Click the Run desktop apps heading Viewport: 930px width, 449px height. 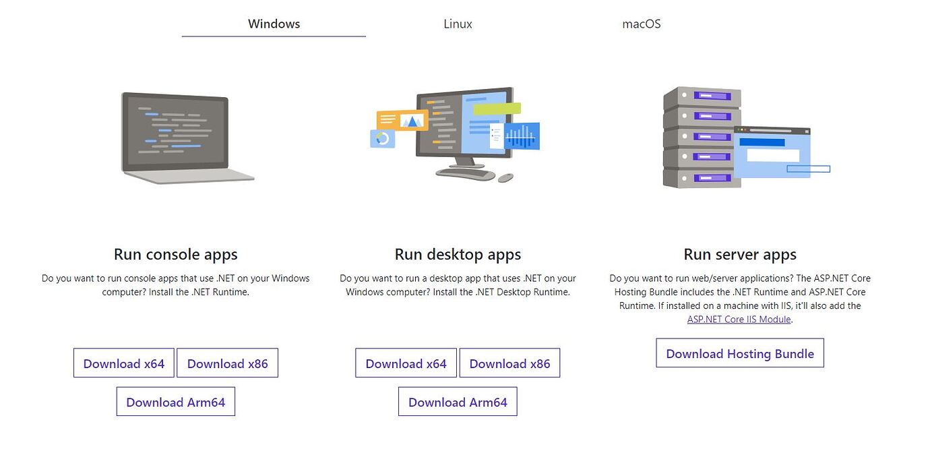click(x=458, y=254)
